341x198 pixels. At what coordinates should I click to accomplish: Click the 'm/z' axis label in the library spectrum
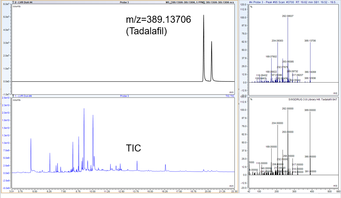[335, 186]
